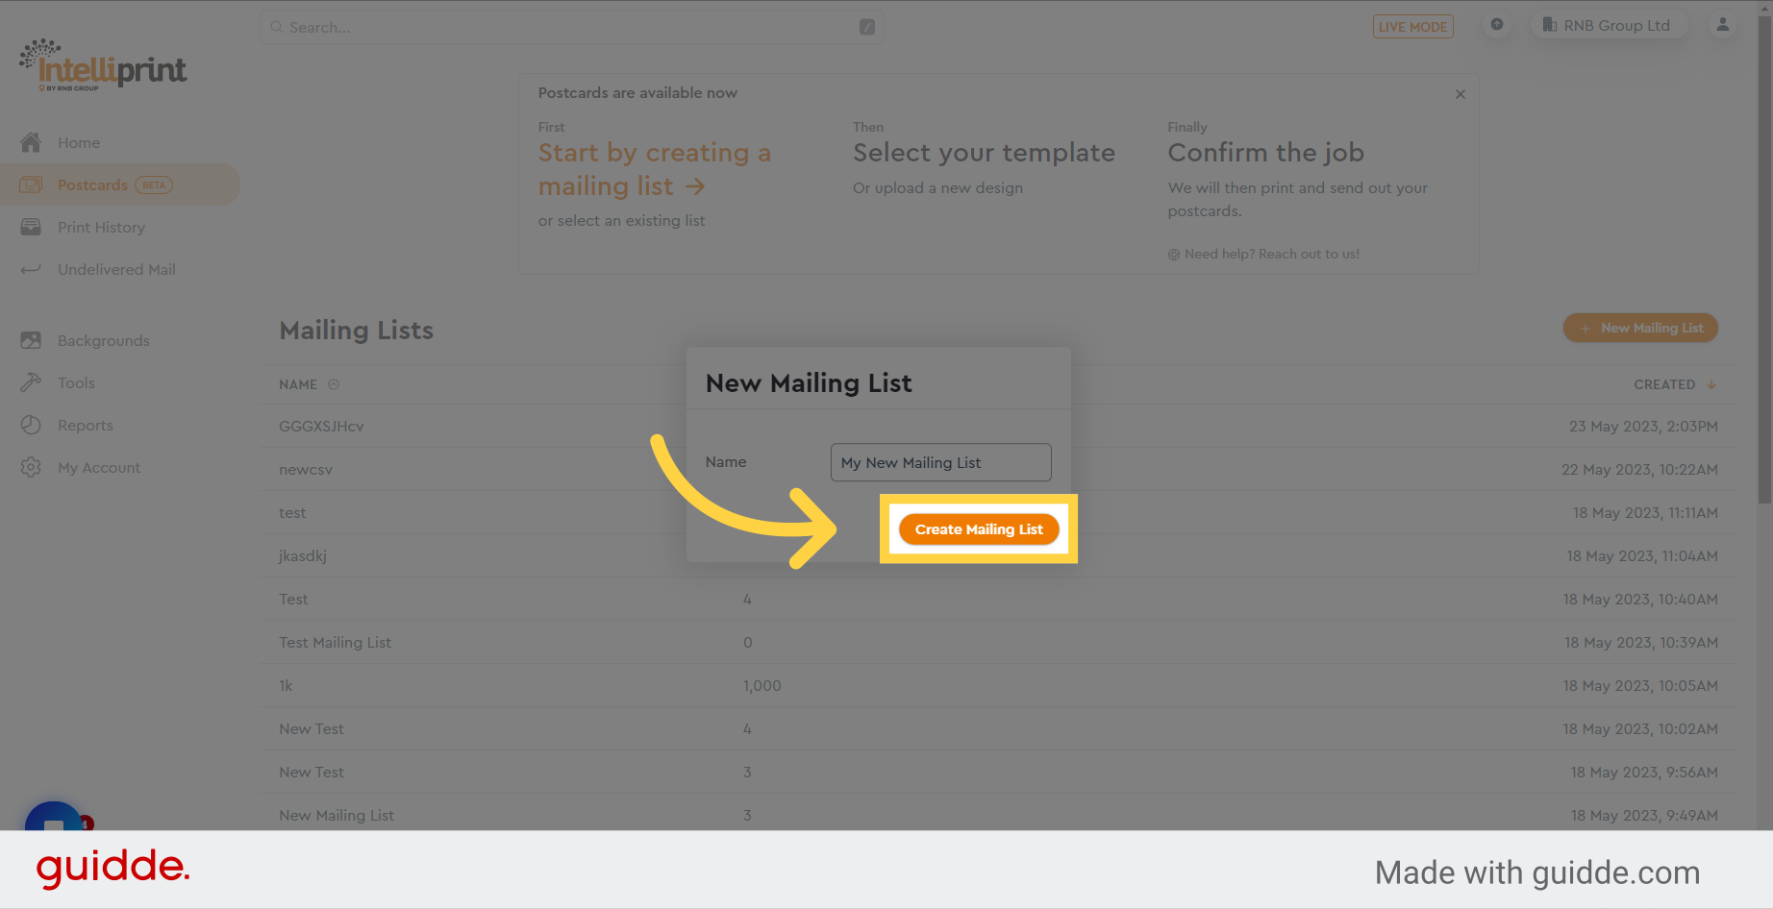Focus the mailing list Name input field
Image resolution: width=1773 pixels, height=909 pixels.
pyautogui.click(x=940, y=462)
